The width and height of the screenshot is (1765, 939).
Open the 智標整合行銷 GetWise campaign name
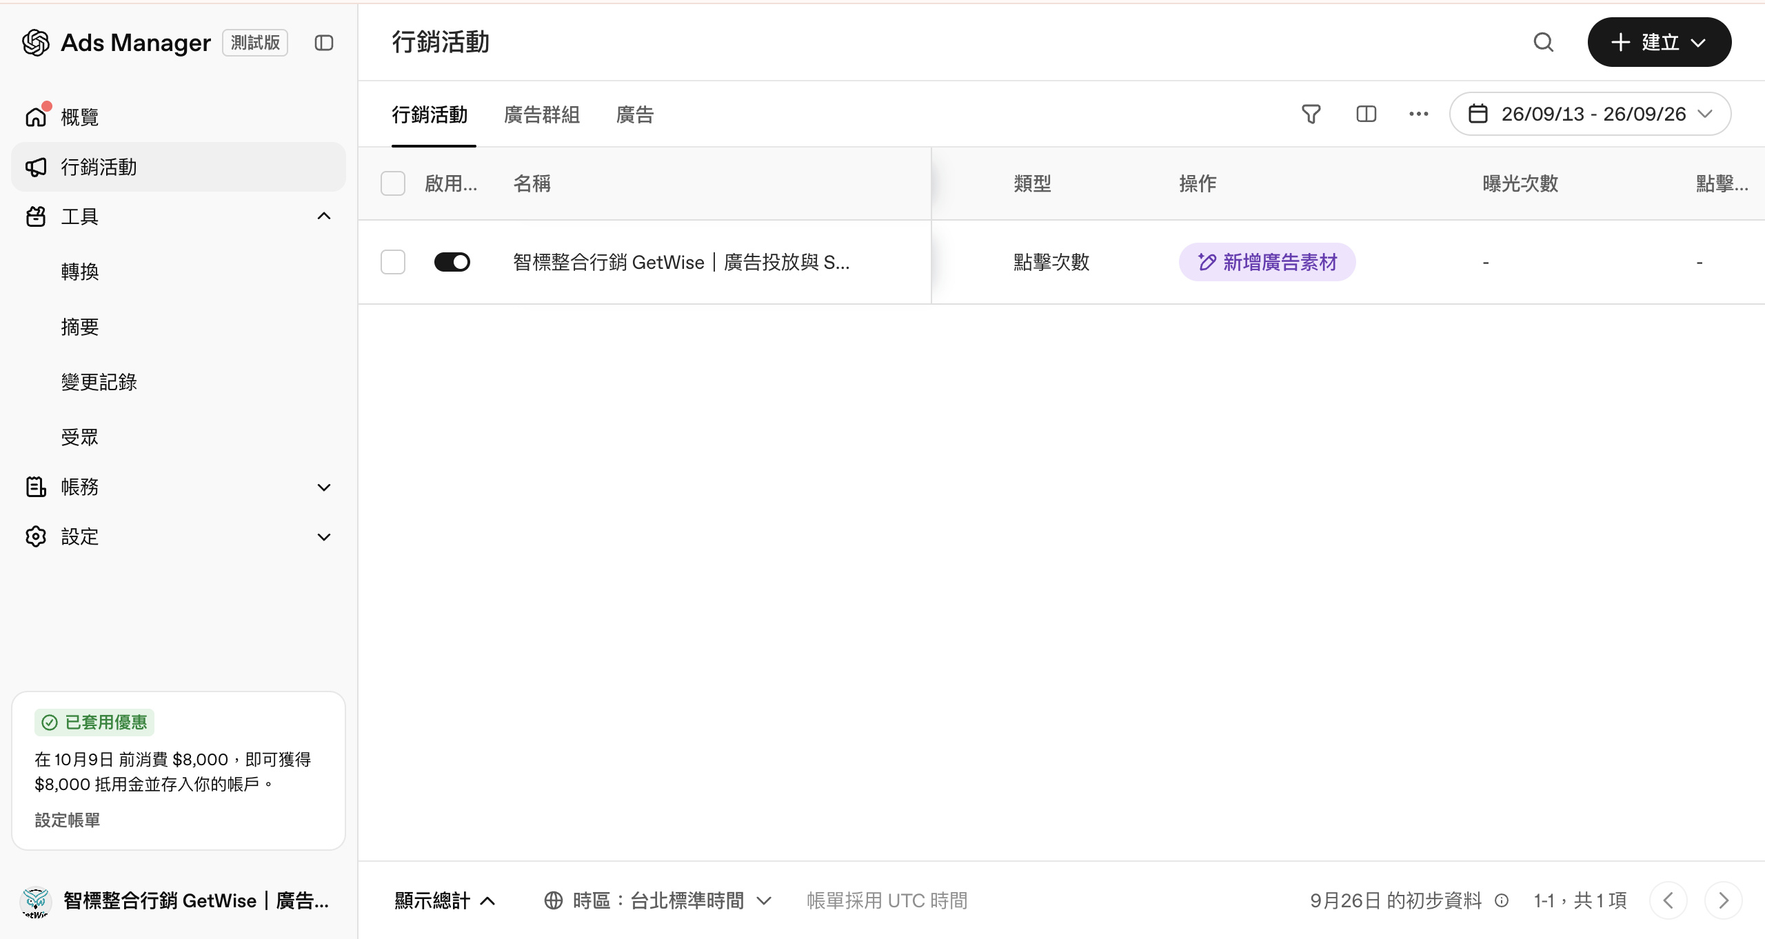coord(681,262)
